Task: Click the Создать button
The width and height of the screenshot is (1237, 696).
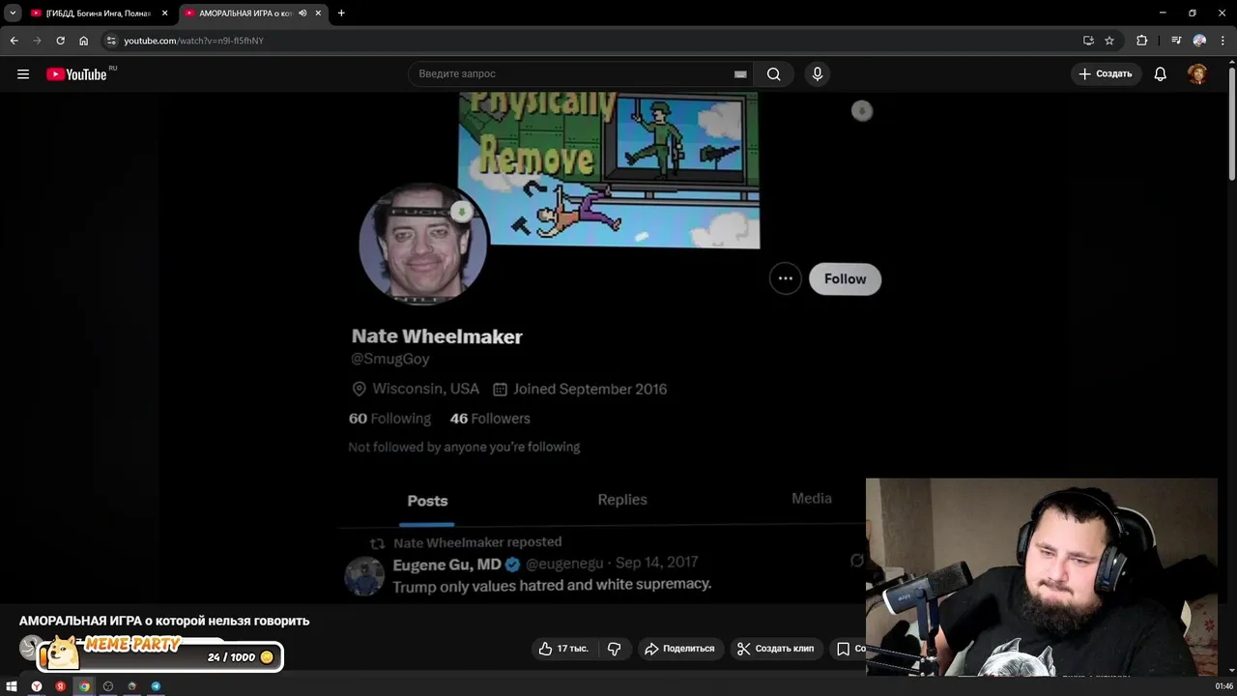Action: 1106,73
